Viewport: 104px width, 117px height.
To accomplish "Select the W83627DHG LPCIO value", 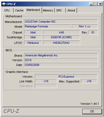I will 61,43.
